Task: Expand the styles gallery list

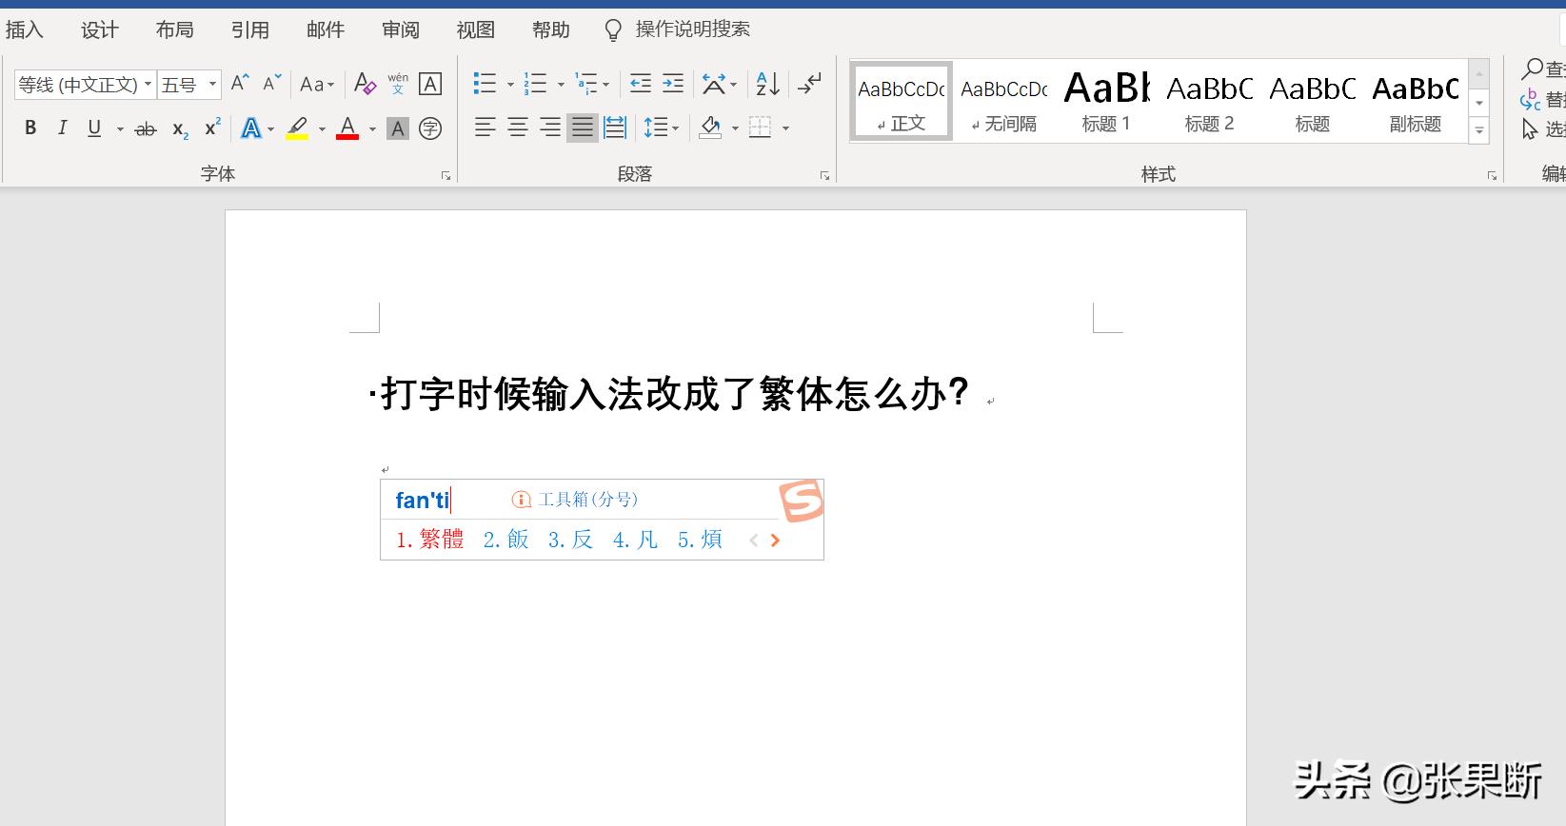Action: point(1478,131)
